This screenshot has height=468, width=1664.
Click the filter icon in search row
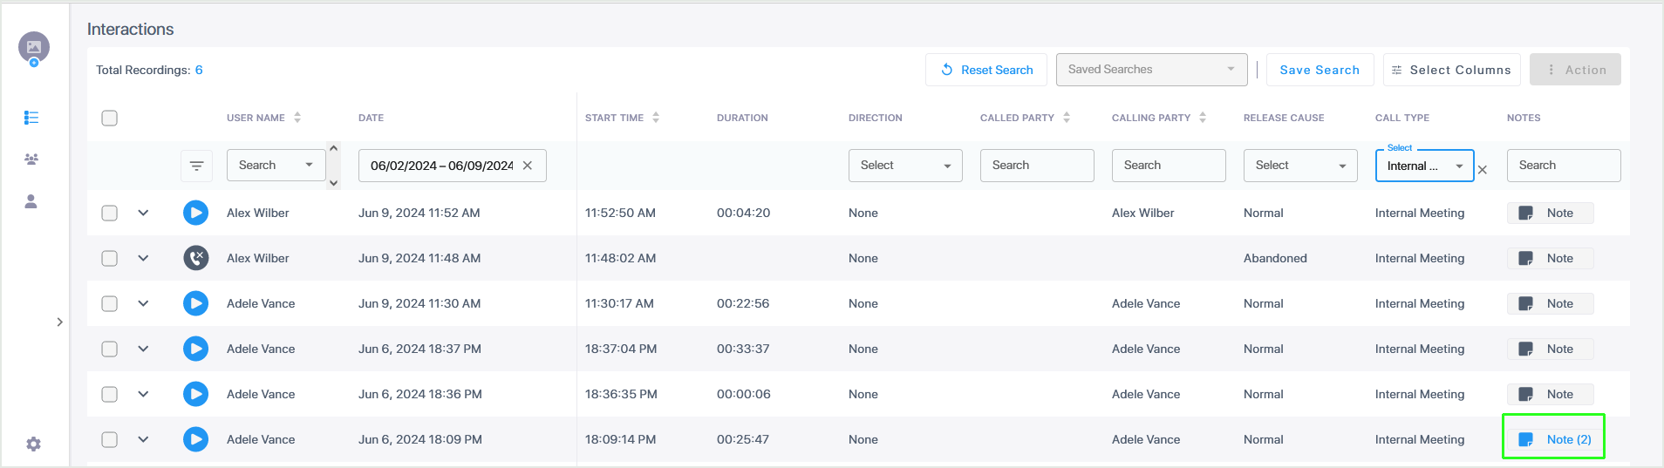(196, 166)
